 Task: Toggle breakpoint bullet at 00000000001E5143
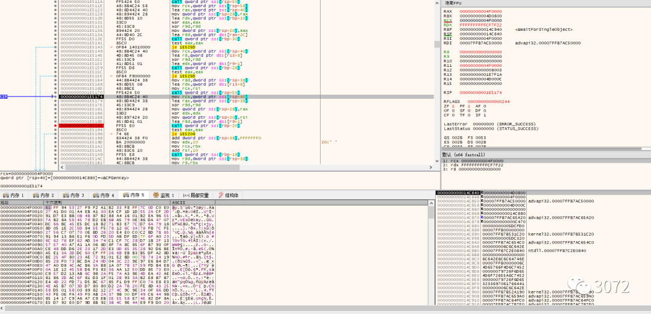coord(55,48)
